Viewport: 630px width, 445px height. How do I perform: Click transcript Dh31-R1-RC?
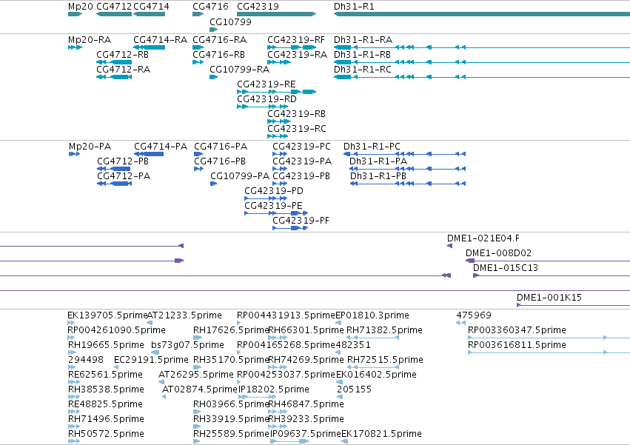tap(363, 70)
